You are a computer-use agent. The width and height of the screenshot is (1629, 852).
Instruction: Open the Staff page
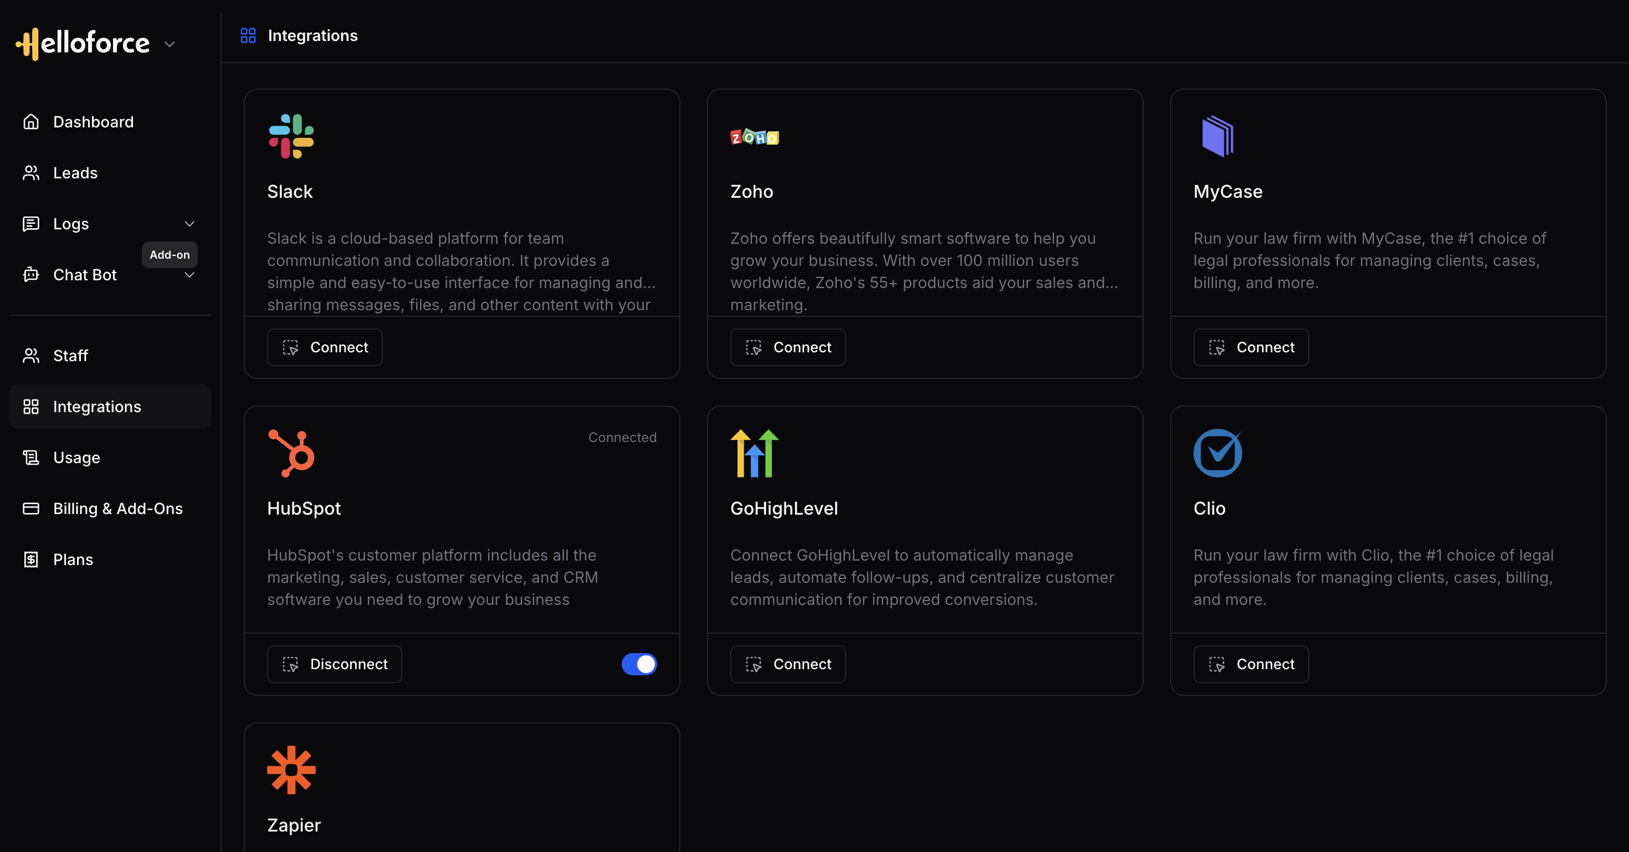tap(110, 355)
